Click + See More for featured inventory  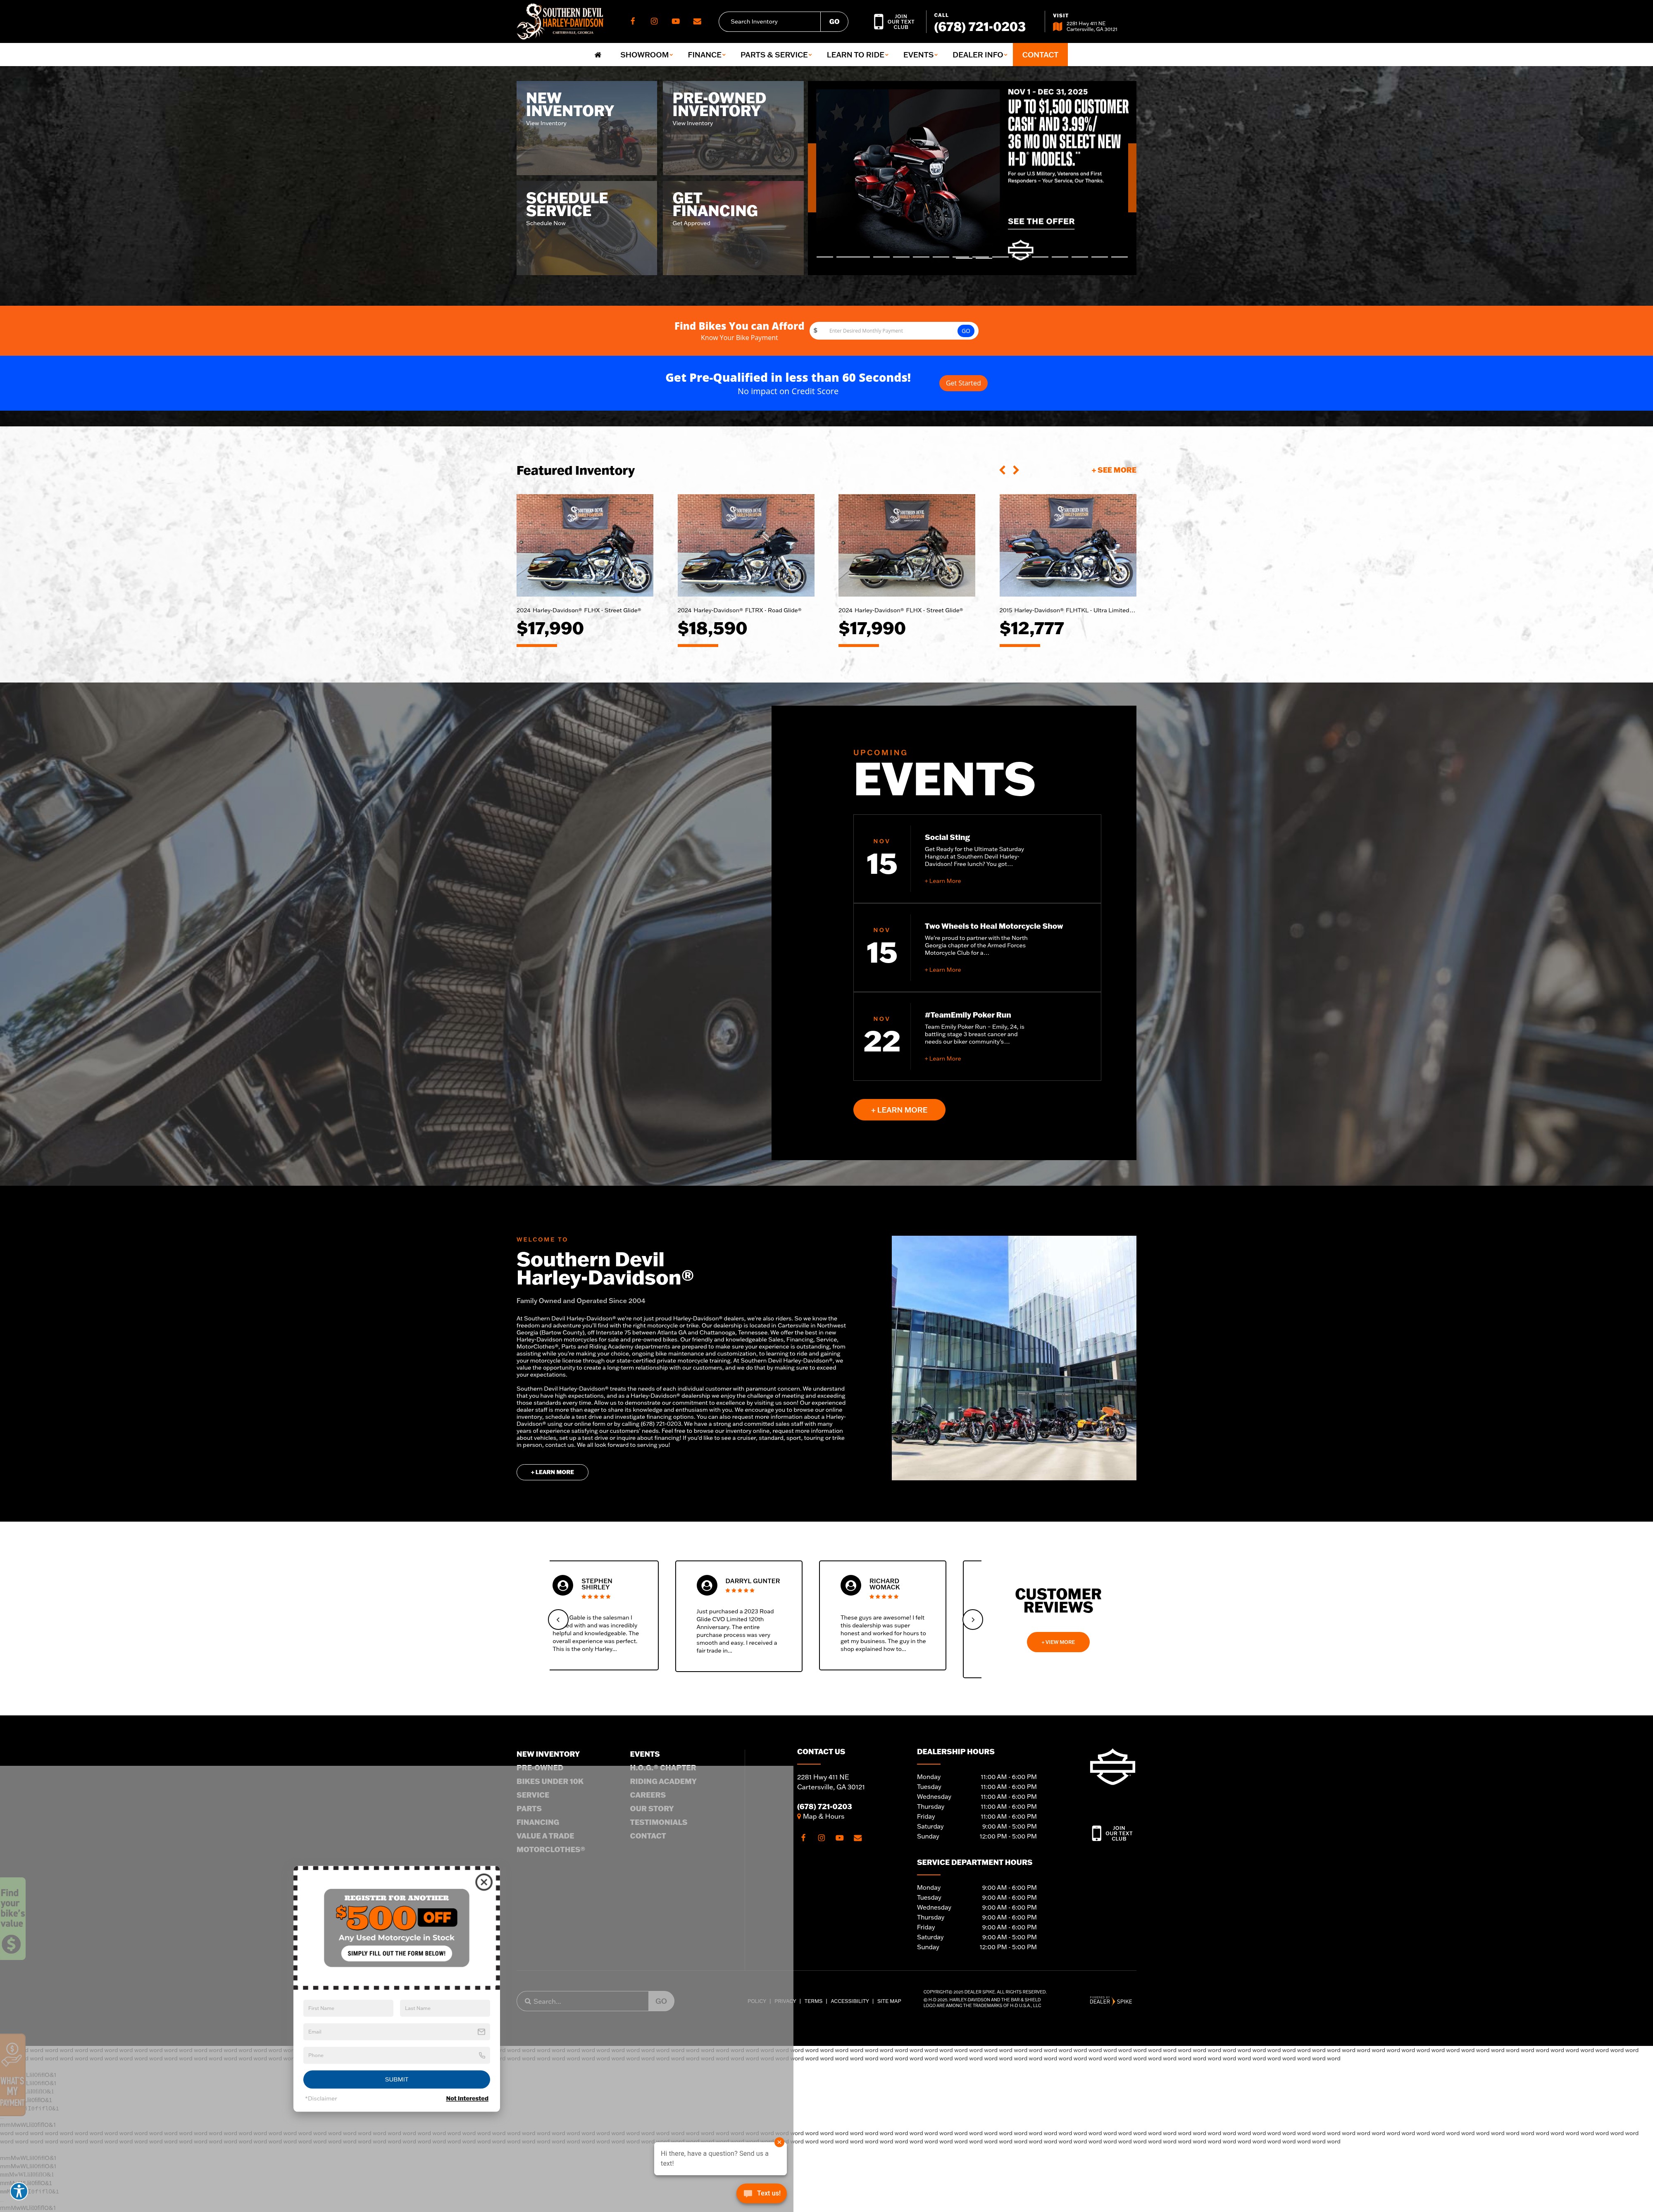coord(1114,470)
